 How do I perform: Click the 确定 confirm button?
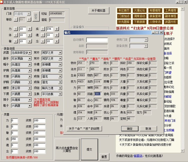(x=130, y=129)
